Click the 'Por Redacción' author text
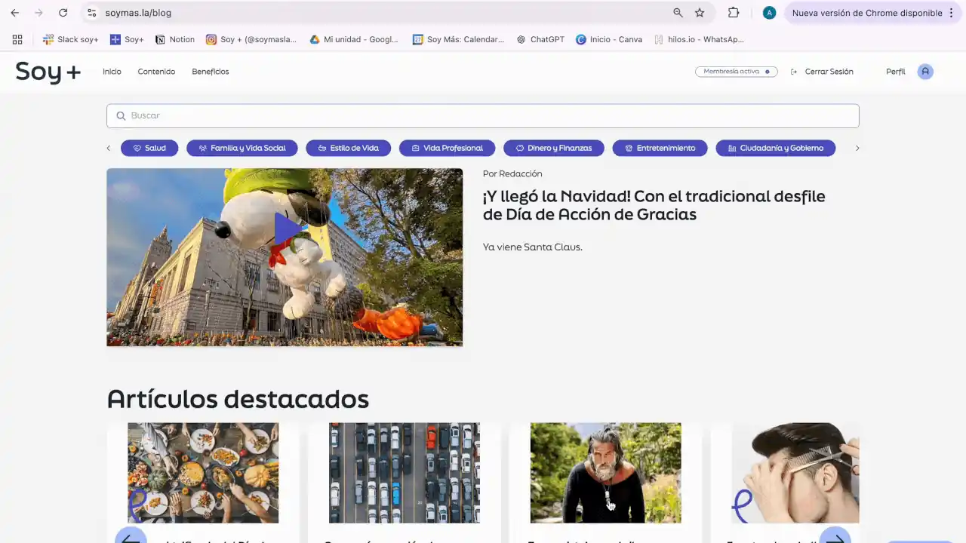The height and width of the screenshot is (543, 966). (x=512, y=173)
